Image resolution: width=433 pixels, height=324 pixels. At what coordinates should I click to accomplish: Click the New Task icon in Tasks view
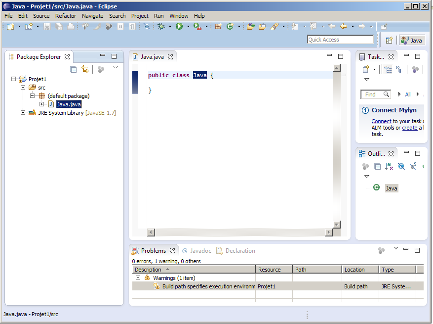click(x=365, y=69)
